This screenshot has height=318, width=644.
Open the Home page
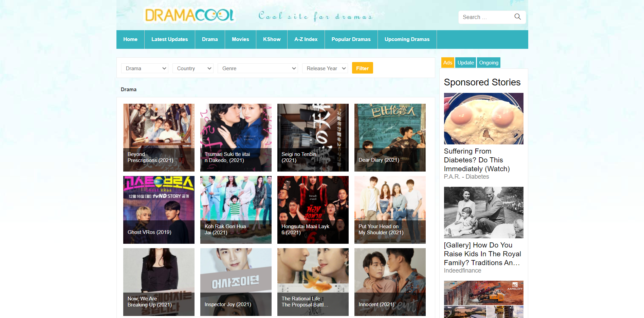coord(130,39)
